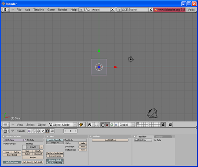Viewport: 198px width, 167px height.
Task: Toggle the Double Sided button
Action: (x=55, y=160)
